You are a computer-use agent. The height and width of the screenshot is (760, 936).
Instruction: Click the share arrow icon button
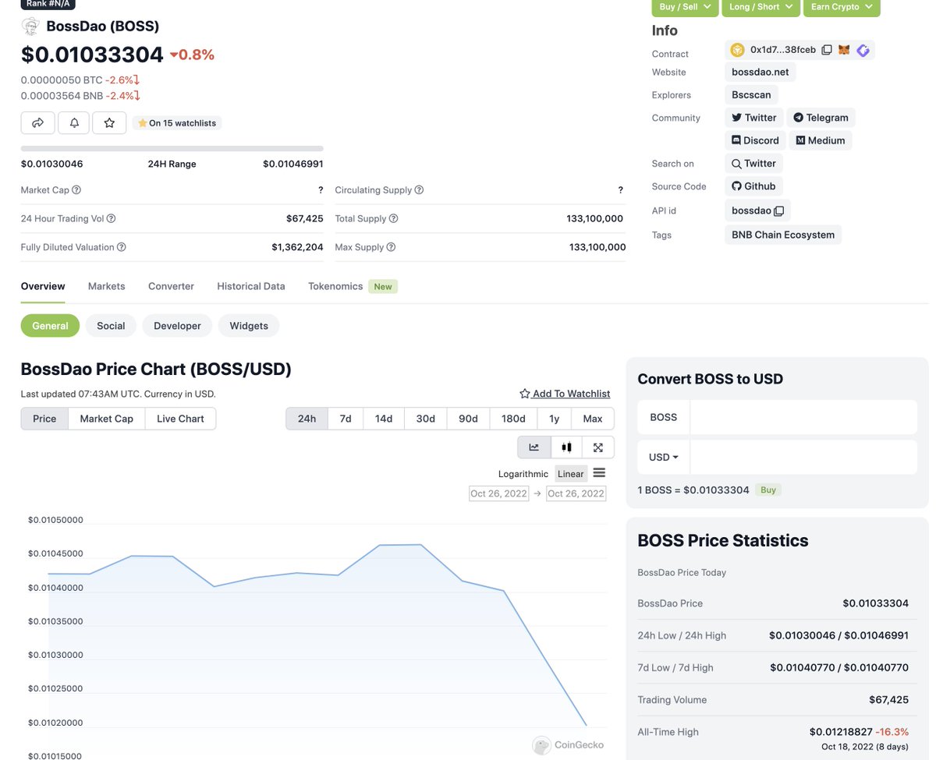click(x=37, y=122)
